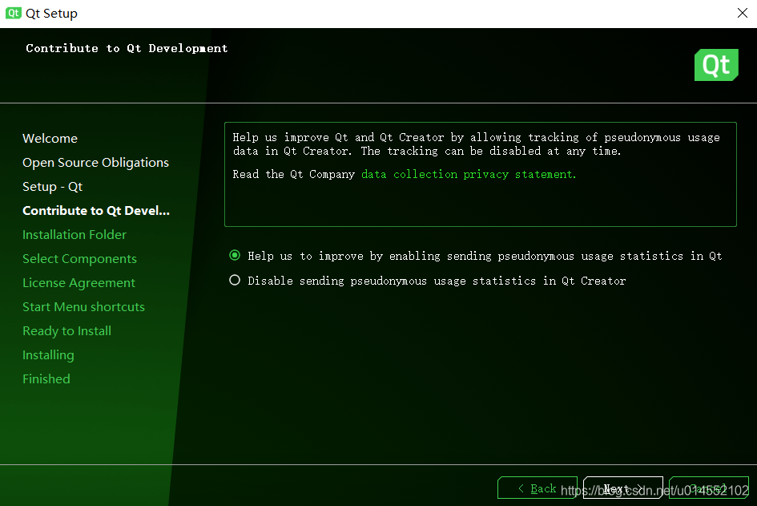The width and height of the screenshot is (757, 506).
Task: Open the data collection privacy statement link
Action: coord(469,175)
